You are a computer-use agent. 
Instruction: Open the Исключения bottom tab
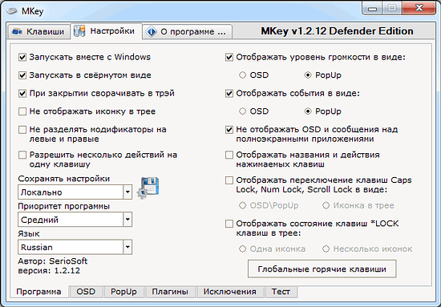click(230, 292)
